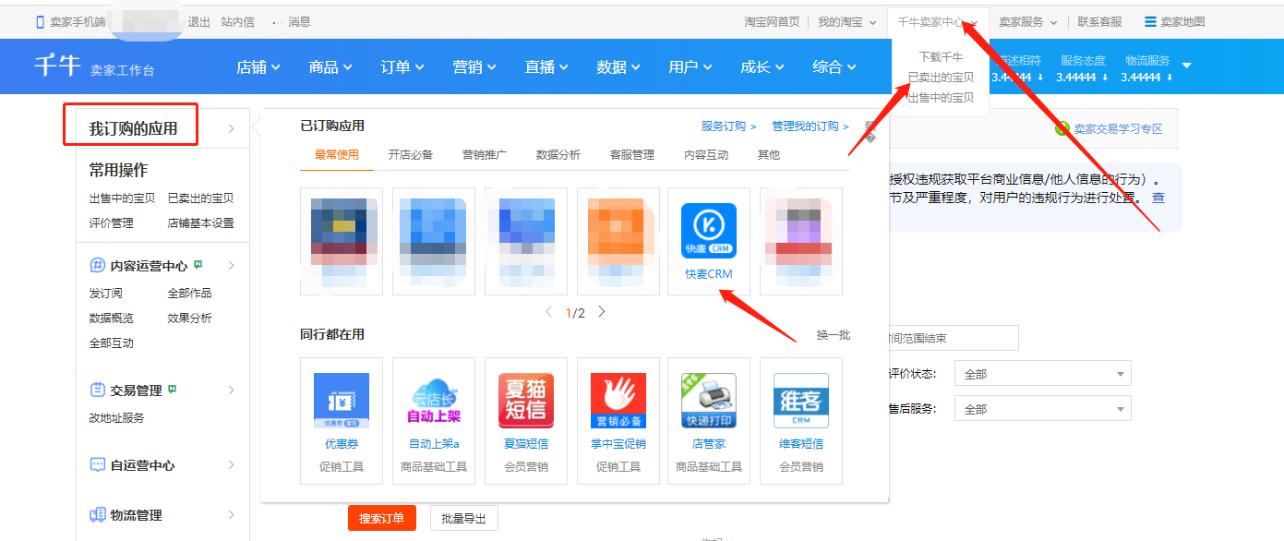Expand the 商品 navigation menu

(330, 66)
